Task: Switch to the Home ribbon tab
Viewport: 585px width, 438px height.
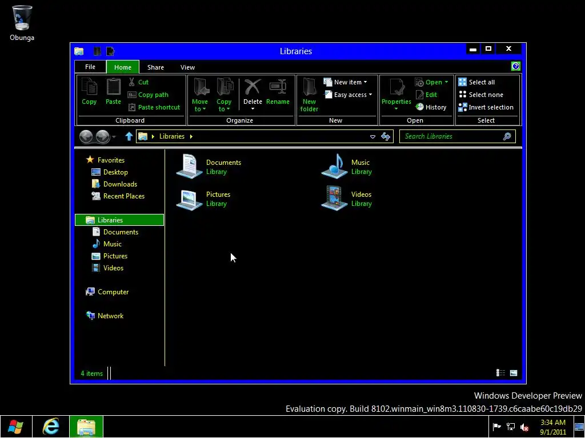Action: point(123,67)
